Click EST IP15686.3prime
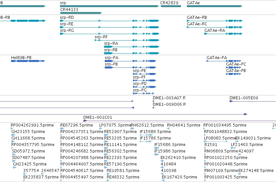The image size is (276, 182). click(157, 148)
